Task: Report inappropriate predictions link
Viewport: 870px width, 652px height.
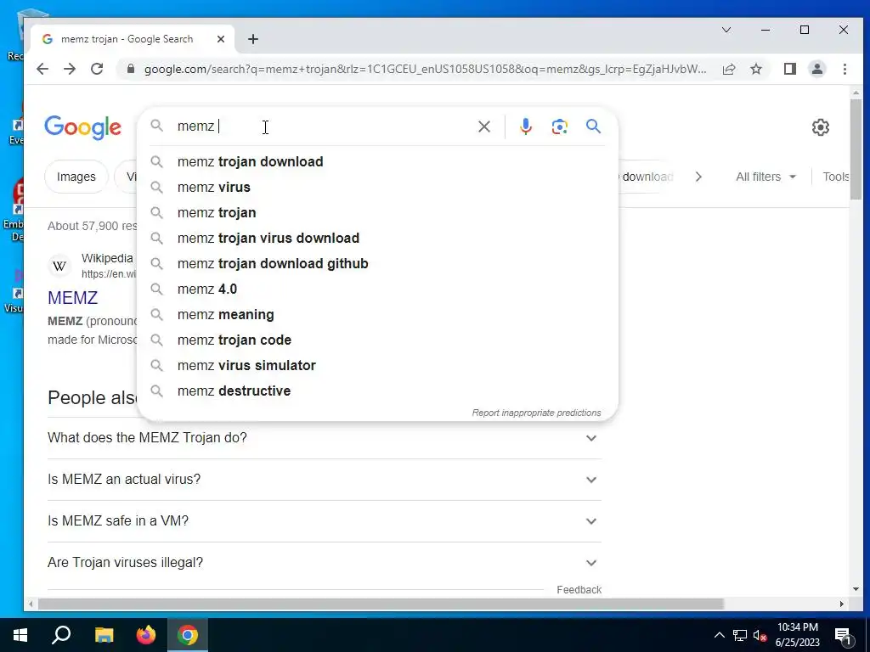Action: tap(536, 413)
